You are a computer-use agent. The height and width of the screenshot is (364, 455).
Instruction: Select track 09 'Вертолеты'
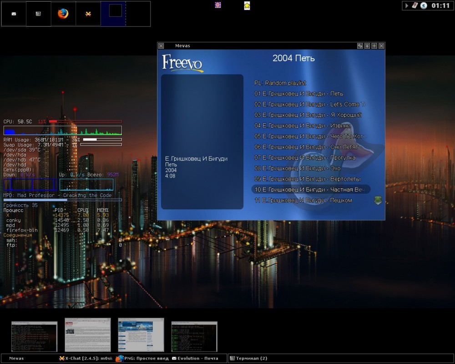tap(307, 179)
